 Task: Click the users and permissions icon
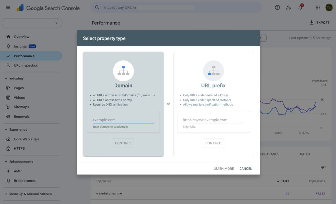pos(289,8)
